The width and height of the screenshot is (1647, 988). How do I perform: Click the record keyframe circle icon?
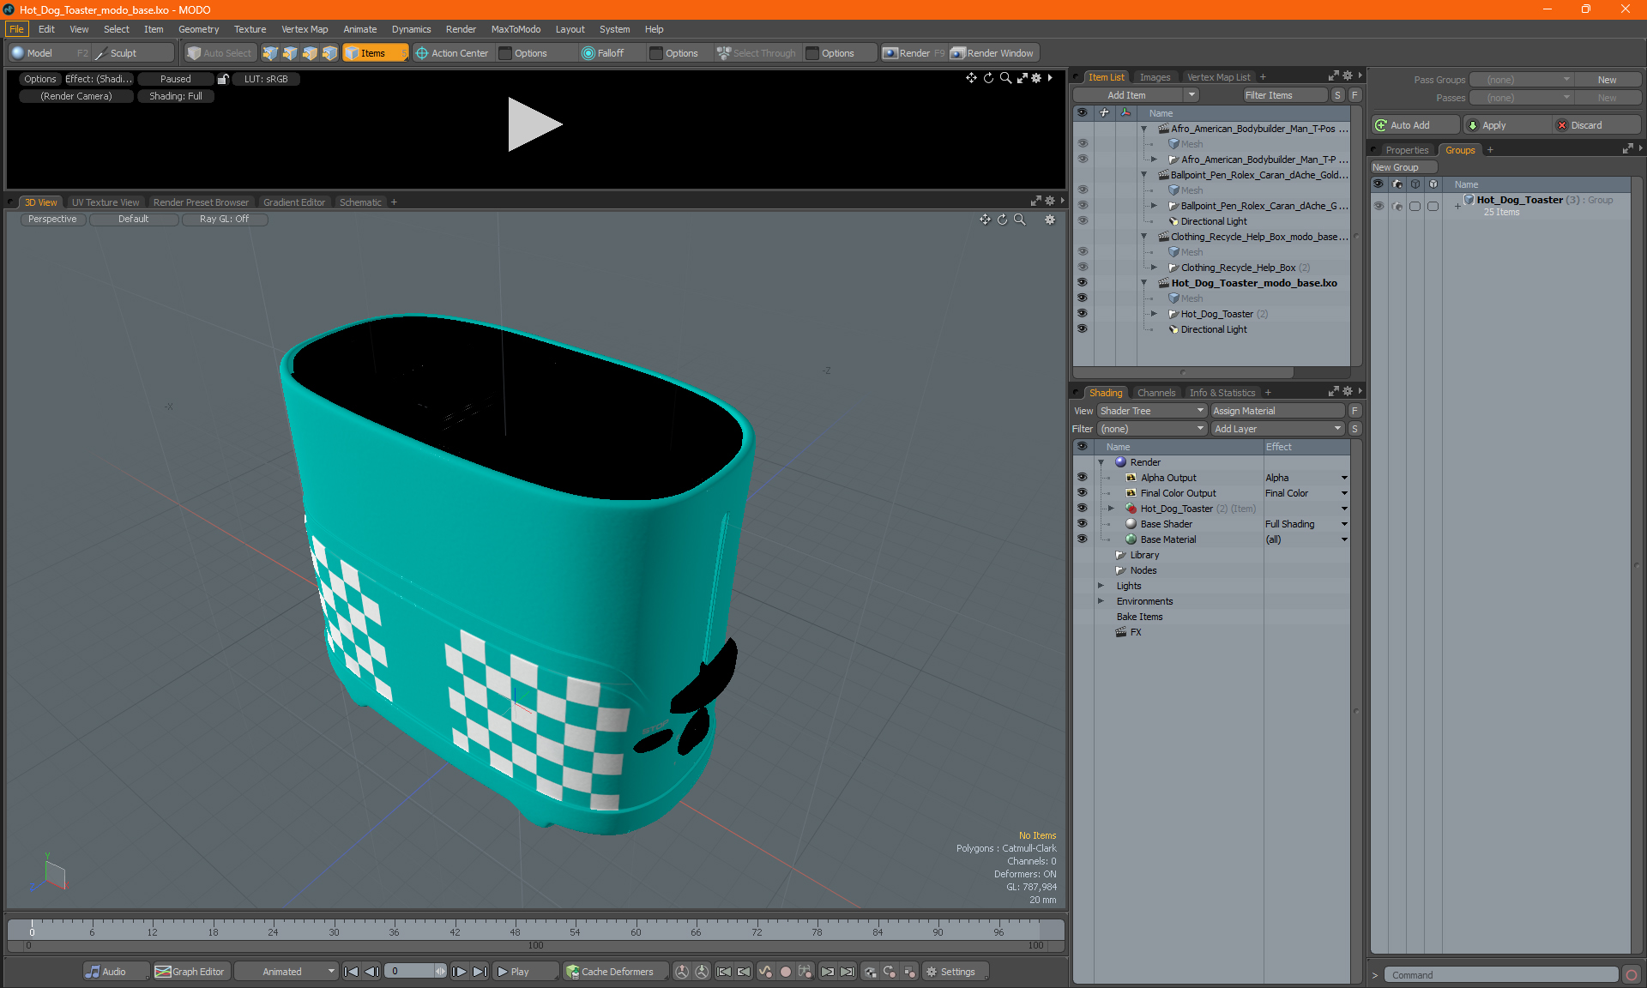(785, 972)
